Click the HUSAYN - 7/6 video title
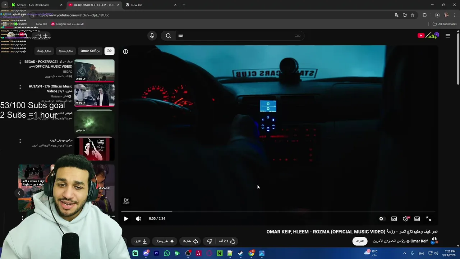This screenshot has height=259, width=460. (x=51, y=89)
